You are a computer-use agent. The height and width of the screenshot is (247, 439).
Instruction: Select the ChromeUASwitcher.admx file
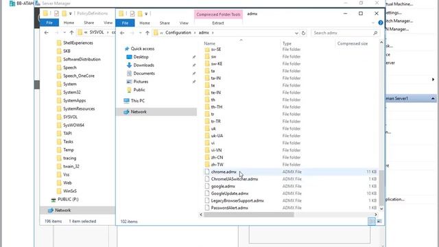coord(235,179)
